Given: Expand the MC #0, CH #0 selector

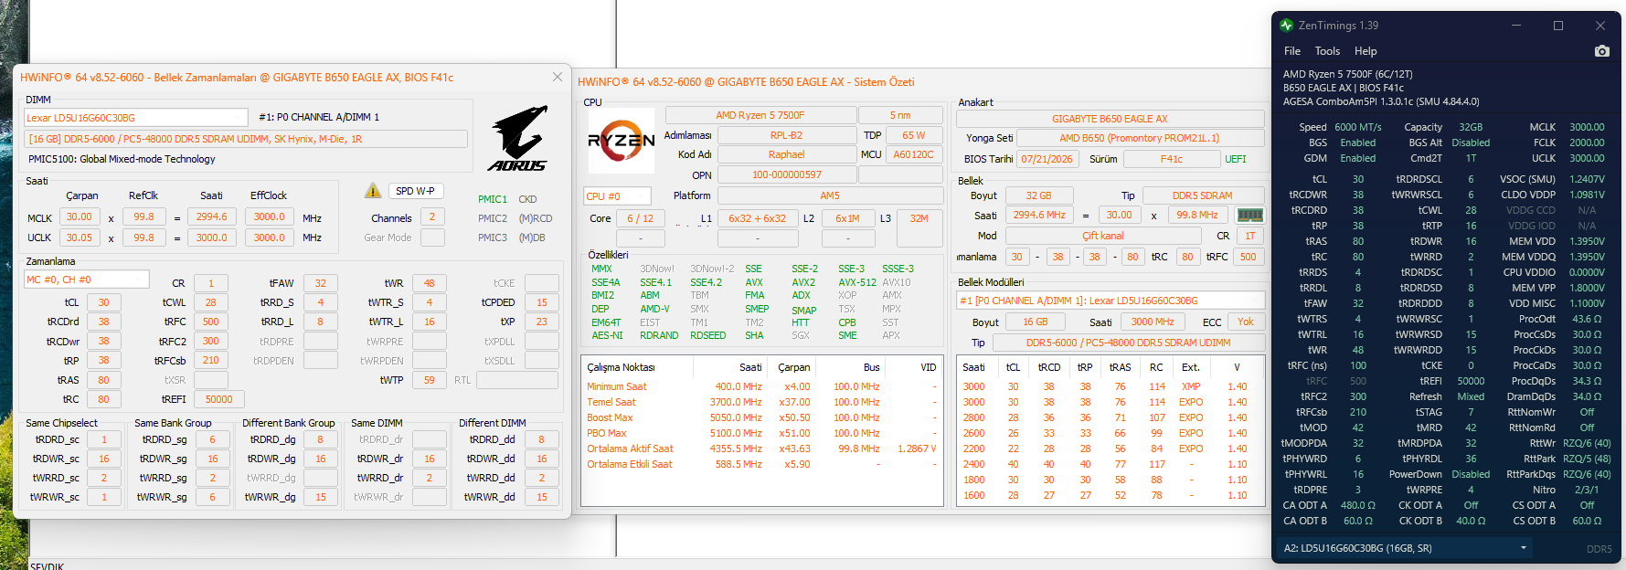Looking at the screenshot, I should tap(86, 280).
